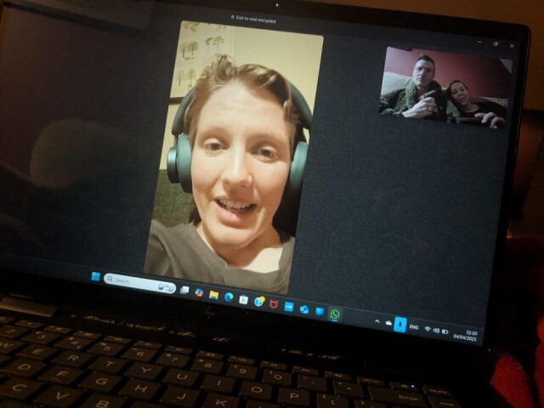544x408 pixels.
Task: Click the self-view video thumbnail
Action: click(445, 88)
